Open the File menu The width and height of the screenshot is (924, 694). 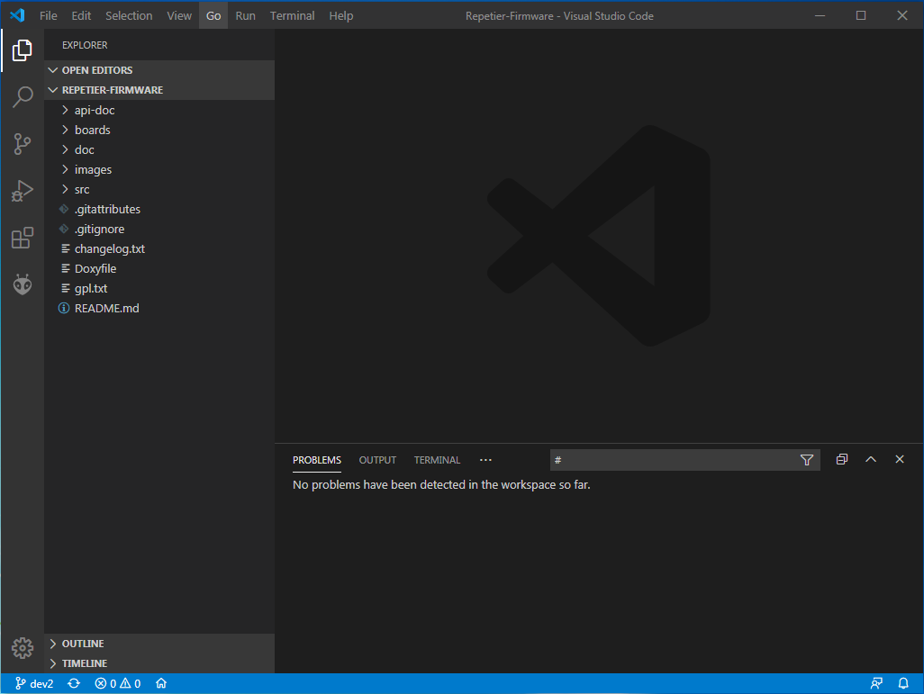click(49, 15)
